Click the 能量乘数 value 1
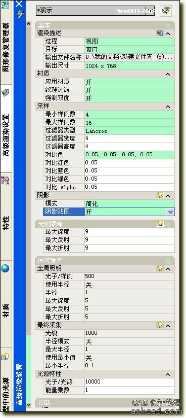Image resolution: width=186 pixels, height=418 pixels. point(129,390)
